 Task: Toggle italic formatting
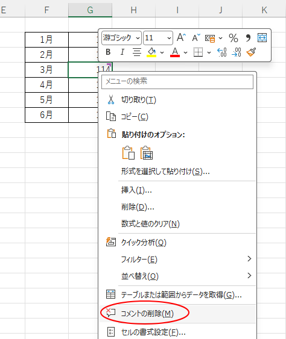[122, 52]
